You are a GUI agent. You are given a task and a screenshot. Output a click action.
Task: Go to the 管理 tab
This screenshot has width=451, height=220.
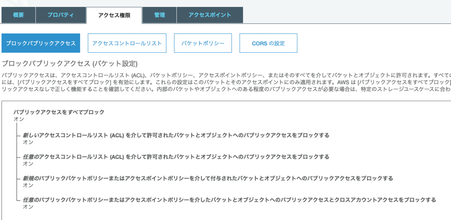tap(160, 15)
